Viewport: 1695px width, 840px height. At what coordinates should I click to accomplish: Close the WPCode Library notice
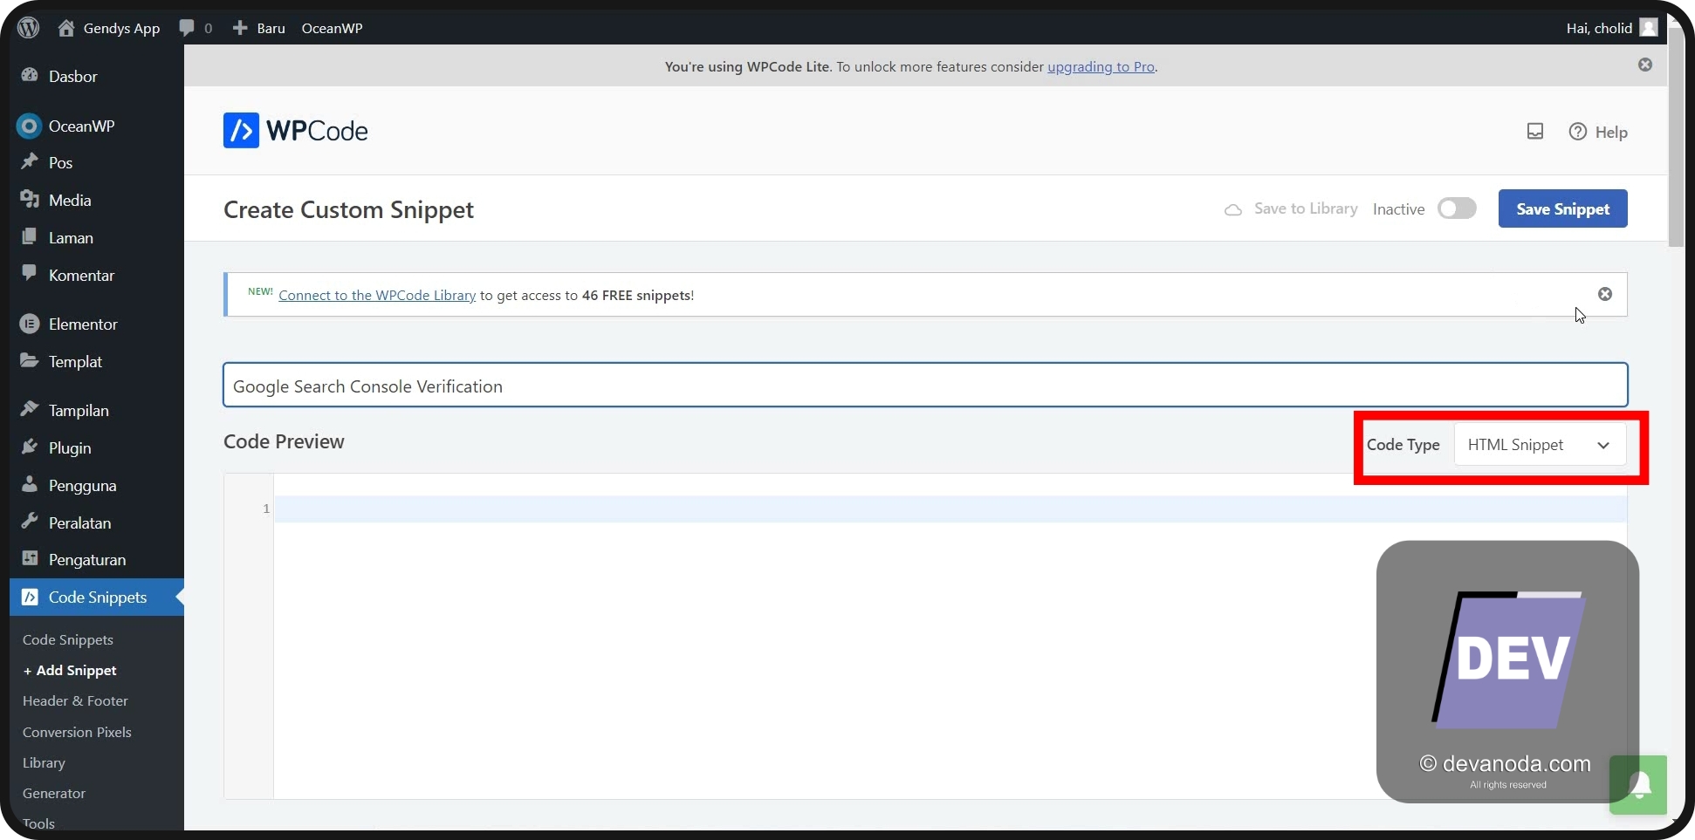tap(1605, 294)
